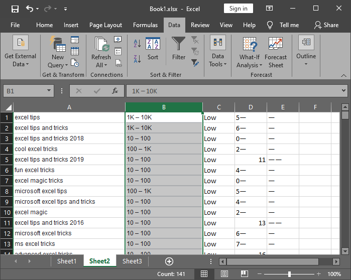351x280 pixels.
Task: Click the From Table icon
Action: coord(75,51)
